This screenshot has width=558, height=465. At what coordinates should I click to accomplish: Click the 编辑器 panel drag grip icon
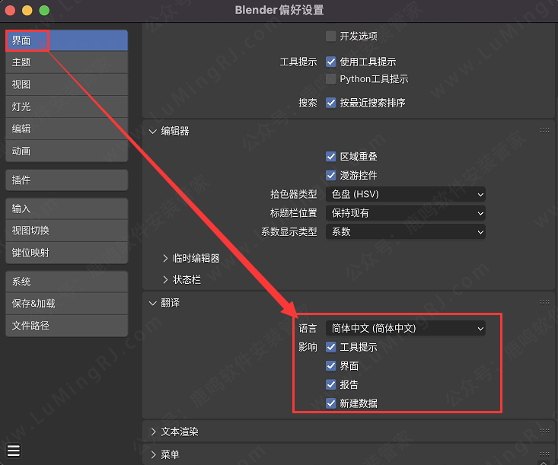tap(544, 130)
